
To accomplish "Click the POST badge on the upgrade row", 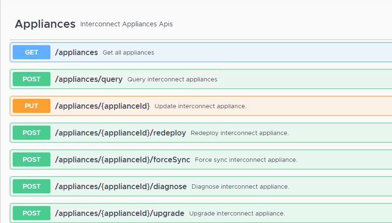I will click(x=32, y=213).
